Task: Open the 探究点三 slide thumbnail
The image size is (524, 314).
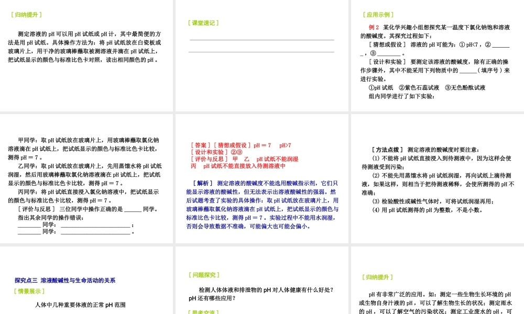Action: pos(86,281)
